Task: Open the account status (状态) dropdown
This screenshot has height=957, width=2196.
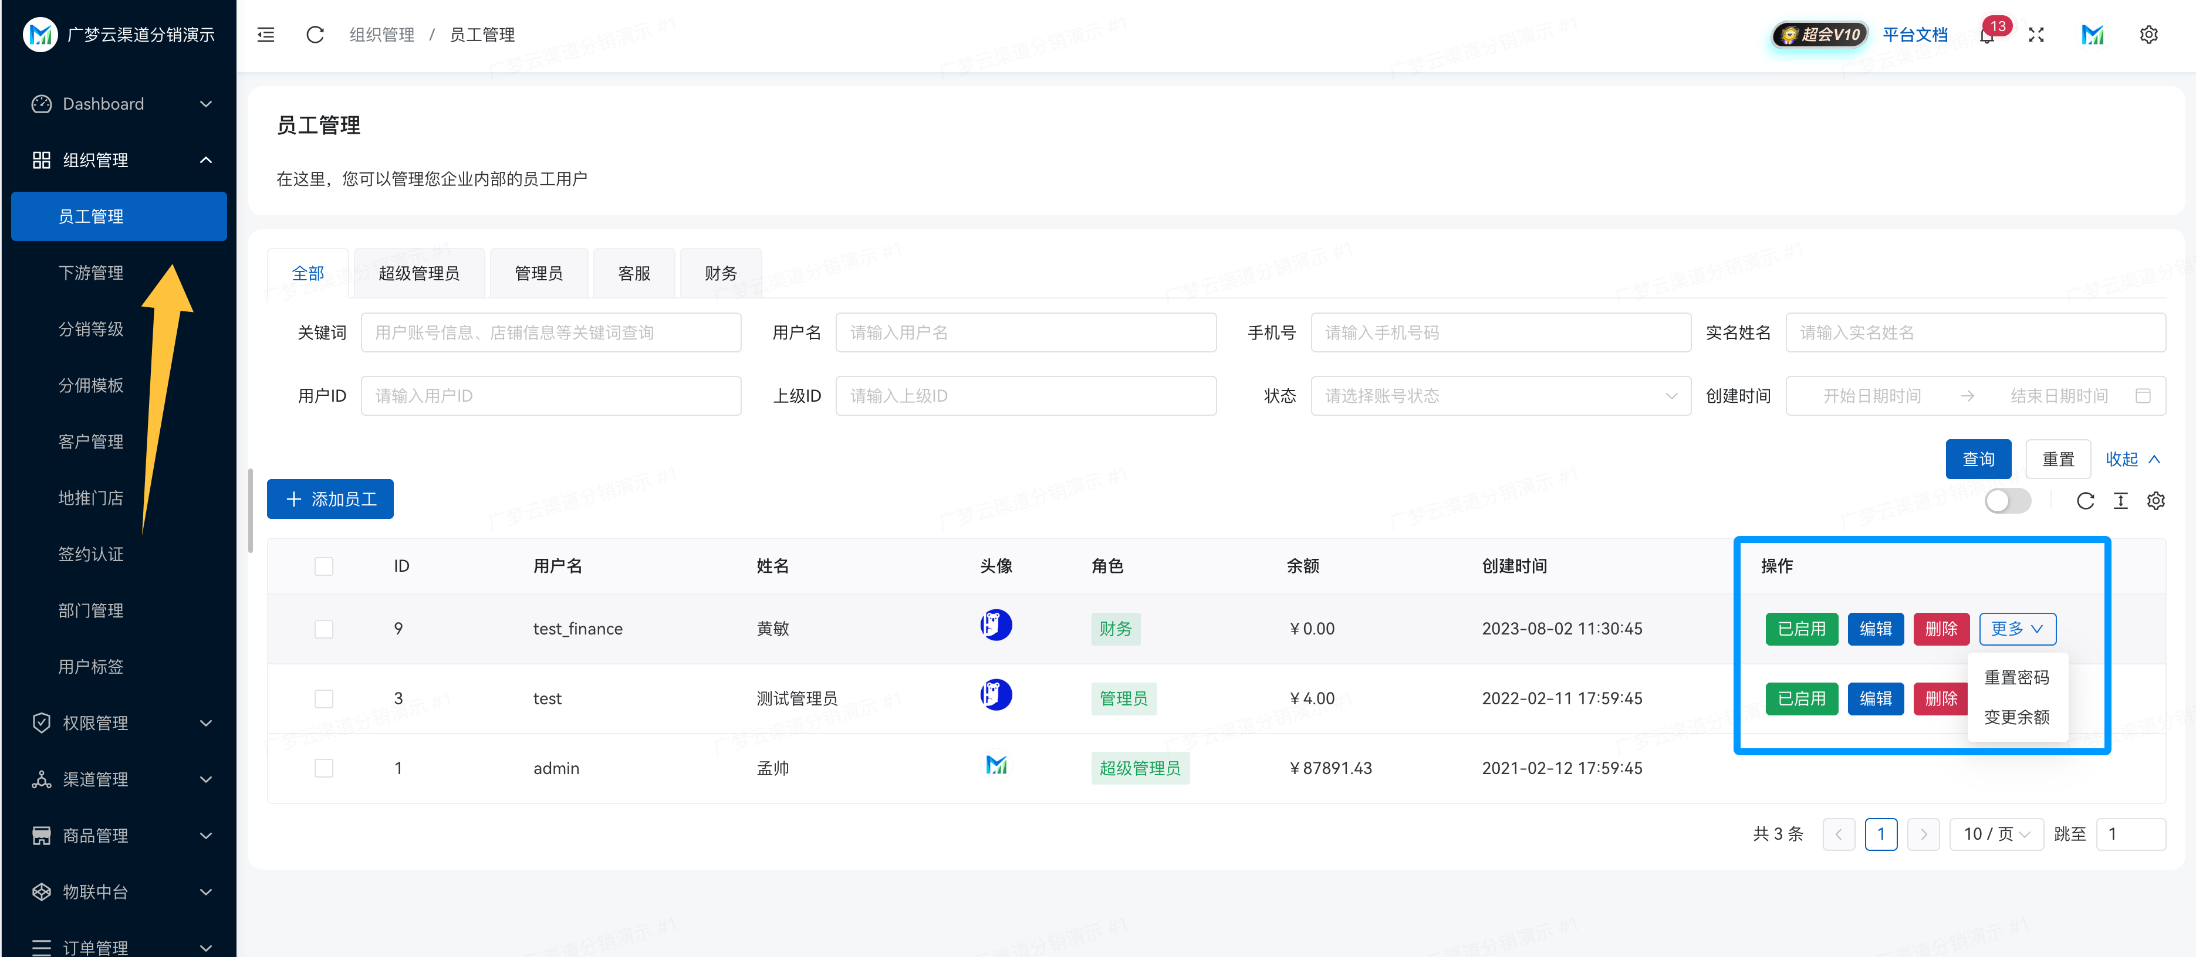Action: [x=1499, y=395]
